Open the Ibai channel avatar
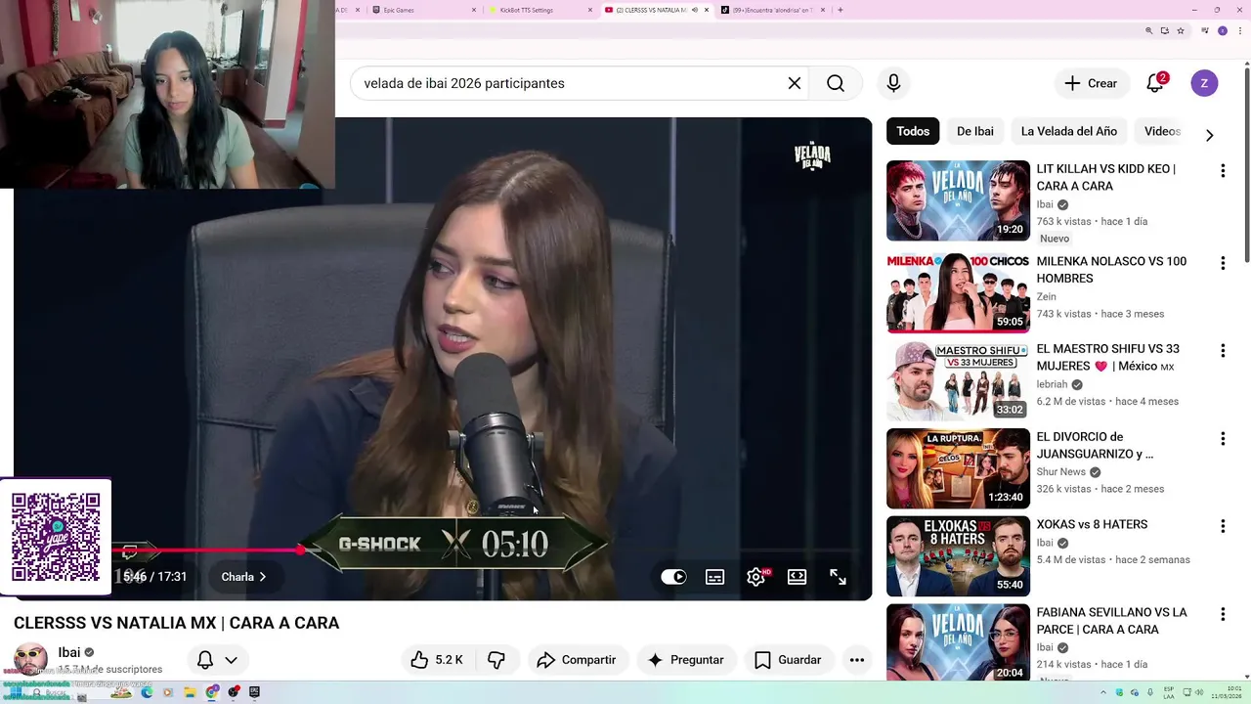 [x=30, y=659]
